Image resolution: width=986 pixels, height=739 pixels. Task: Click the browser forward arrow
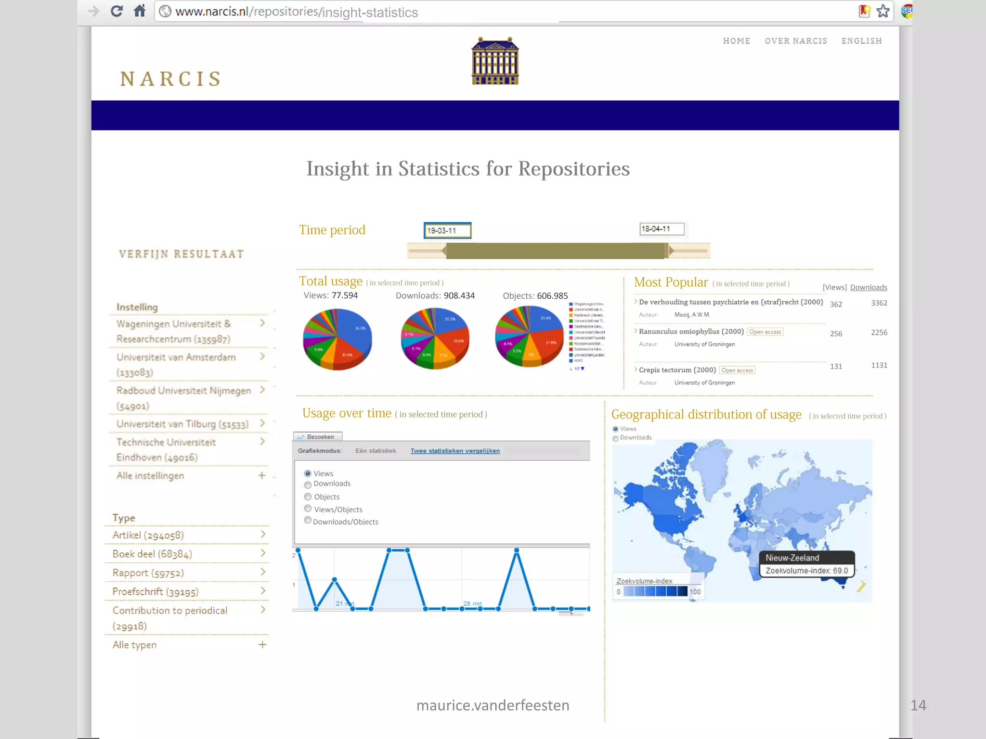tap(94, 11)
